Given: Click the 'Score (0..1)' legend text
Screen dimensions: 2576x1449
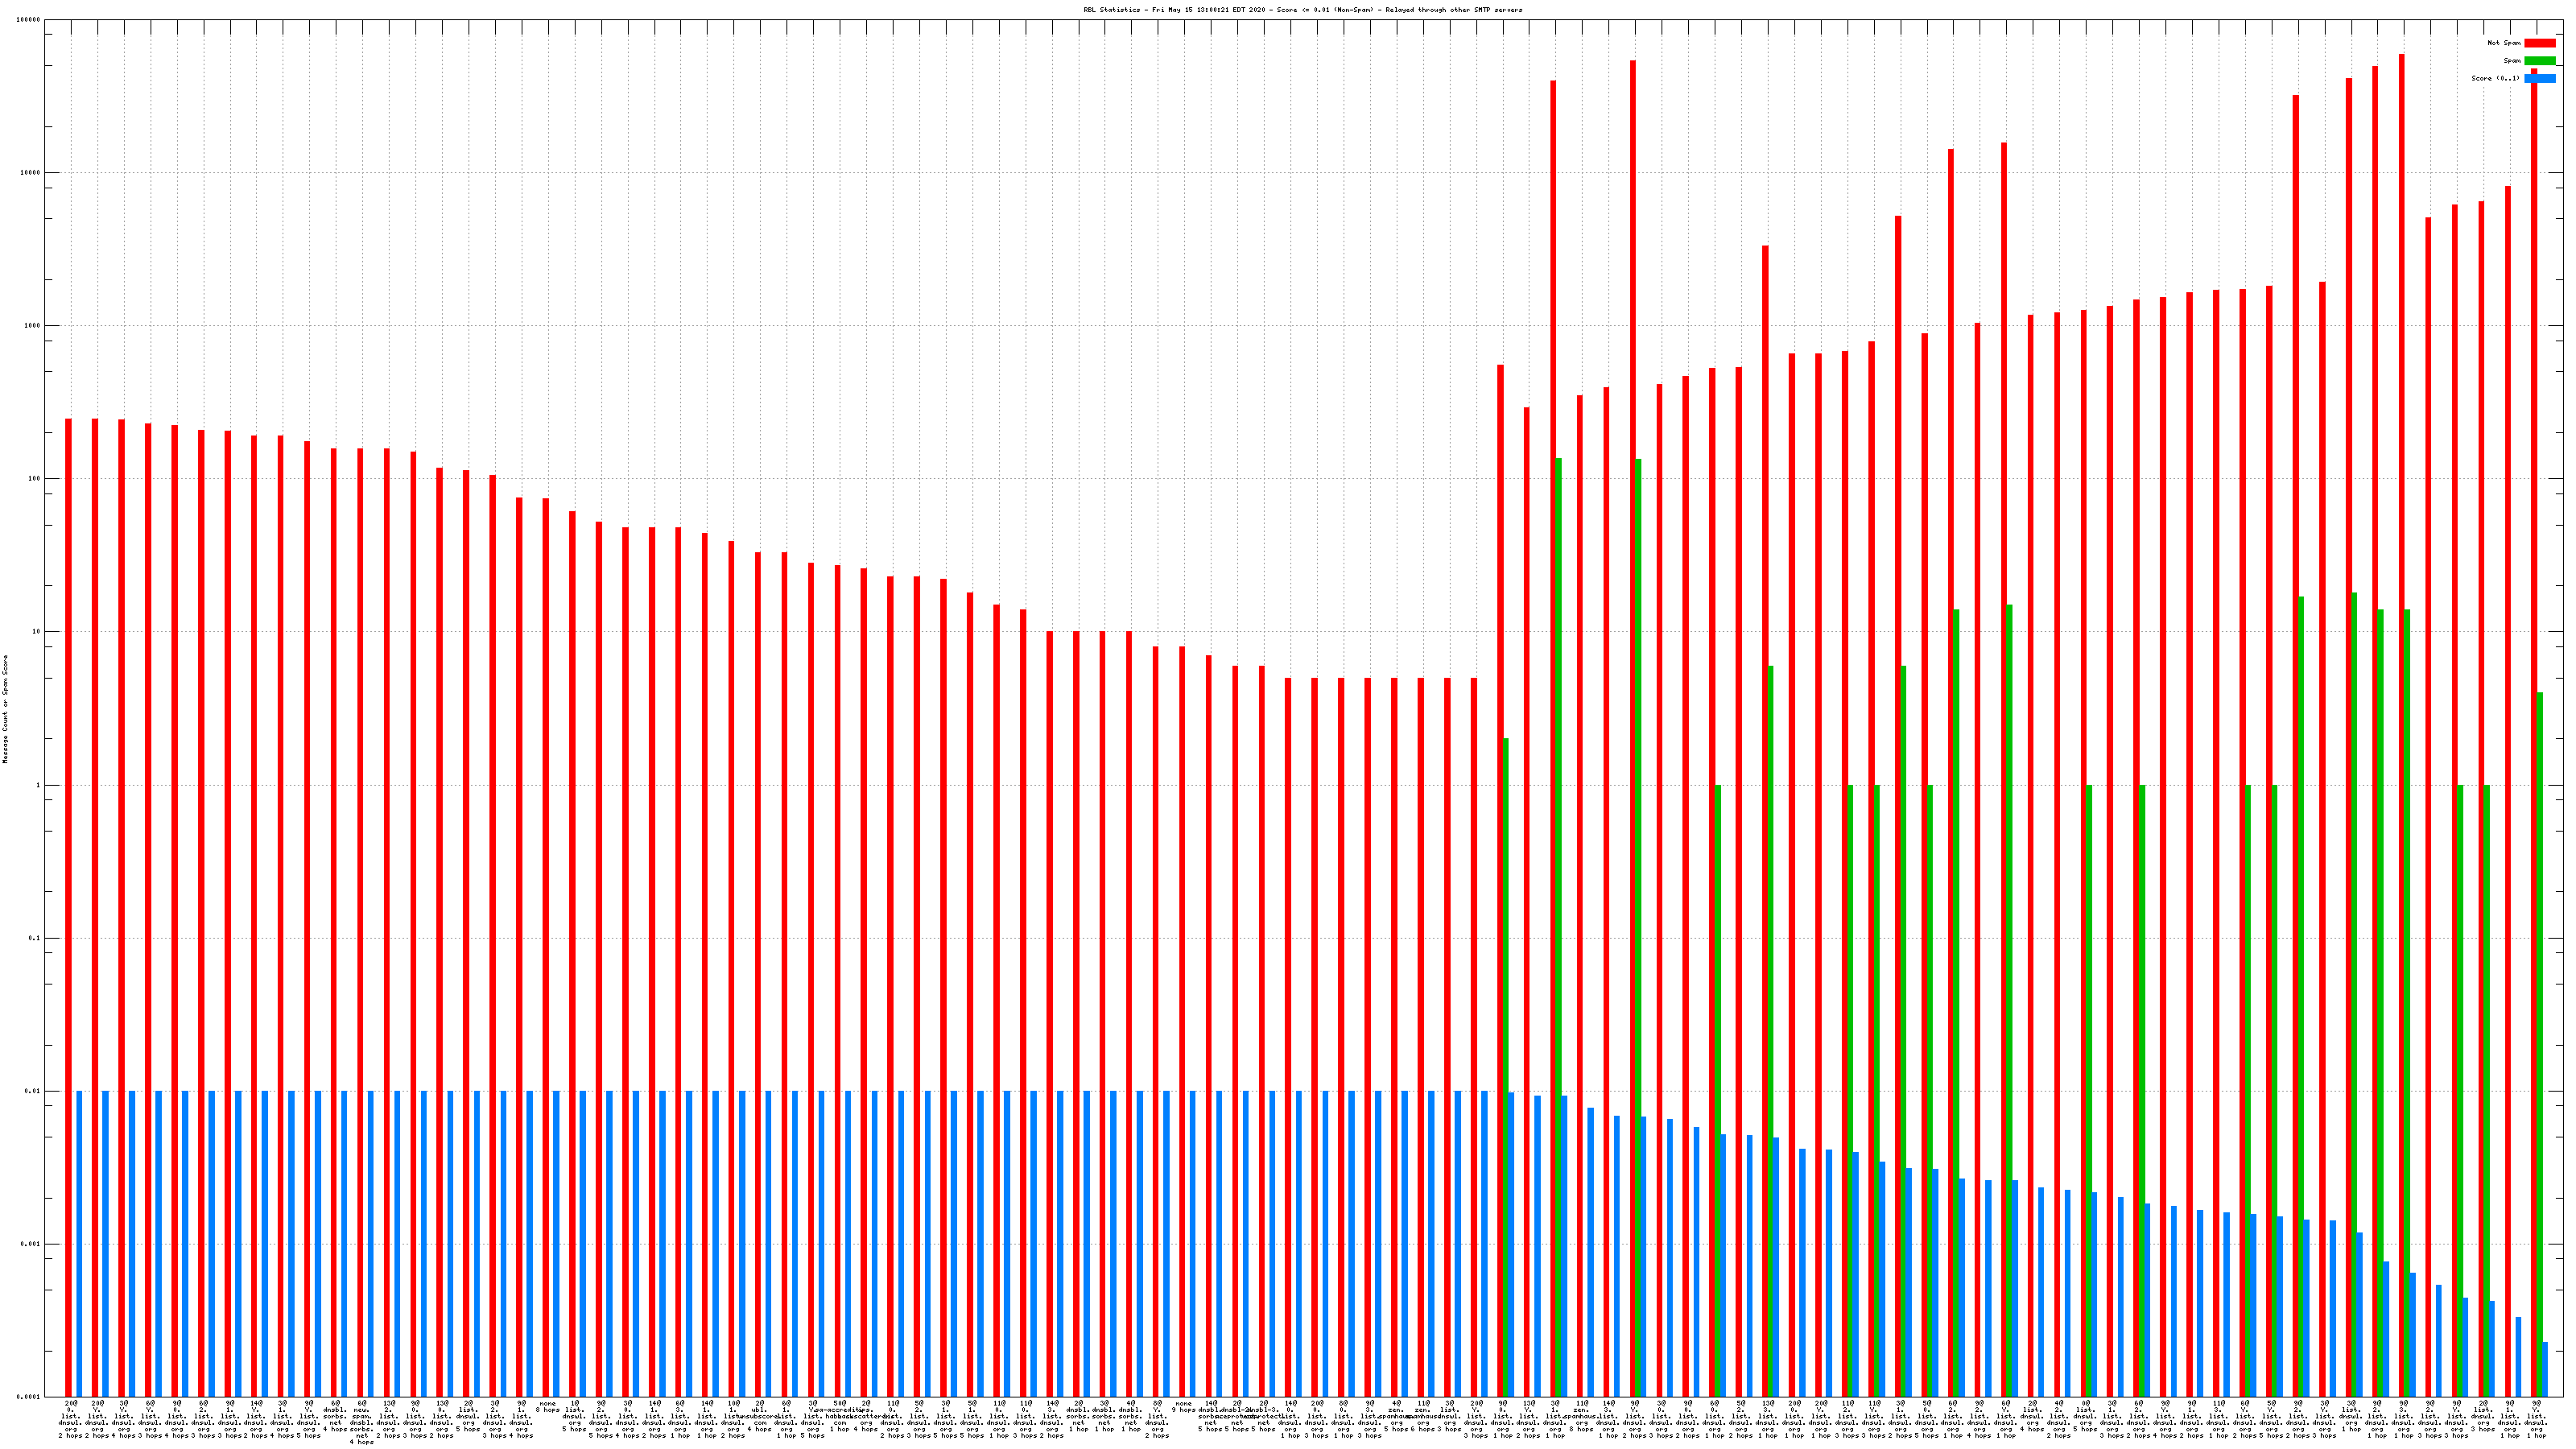Looking at the screenshot, I should click(2495, 78).
